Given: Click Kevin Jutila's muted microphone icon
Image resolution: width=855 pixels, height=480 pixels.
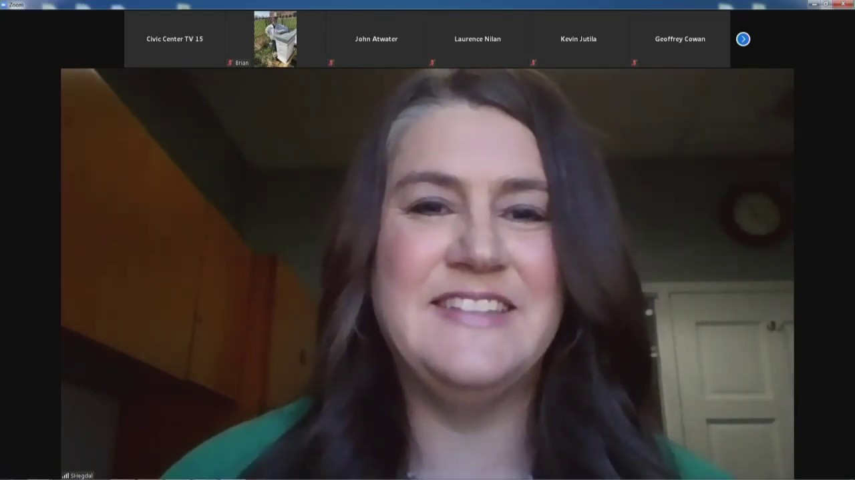Looking at the screenshot, I should [x=533, y=63].
